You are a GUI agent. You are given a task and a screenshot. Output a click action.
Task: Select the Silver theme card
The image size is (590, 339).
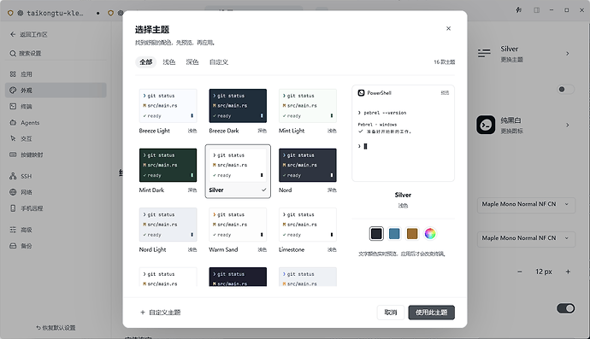(x=238, y=171)
